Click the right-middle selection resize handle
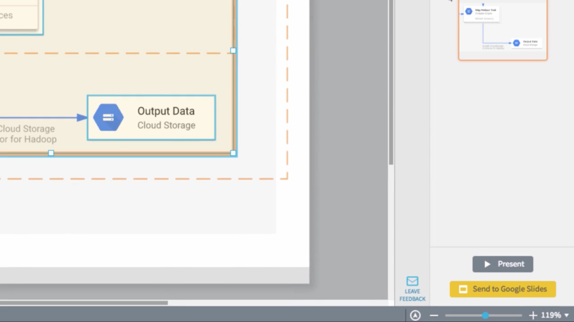 233,51
